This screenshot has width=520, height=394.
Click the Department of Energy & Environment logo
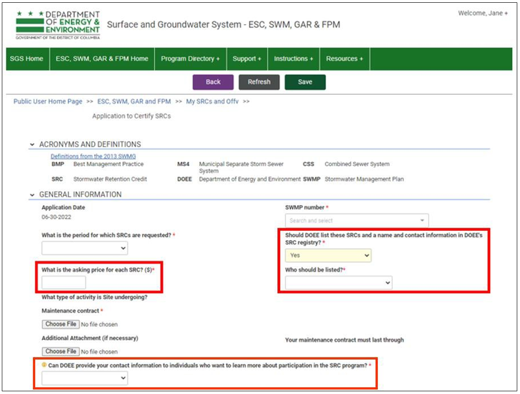click(x=58, y=26)
